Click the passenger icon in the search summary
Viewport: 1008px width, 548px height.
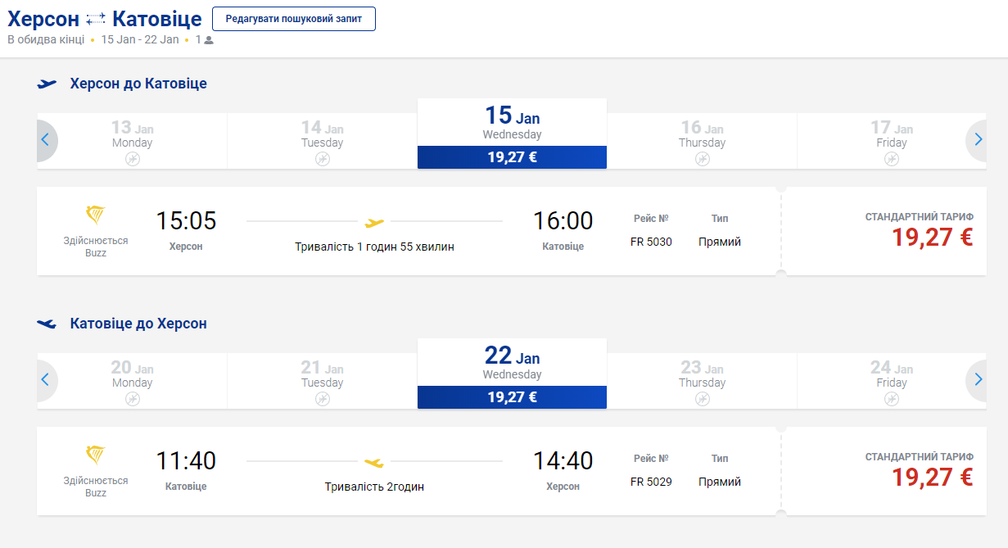click(x=209, y=39)
